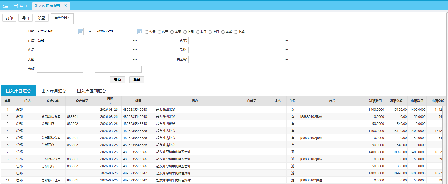Open supplier selection ellipsis button

(286, 59)
